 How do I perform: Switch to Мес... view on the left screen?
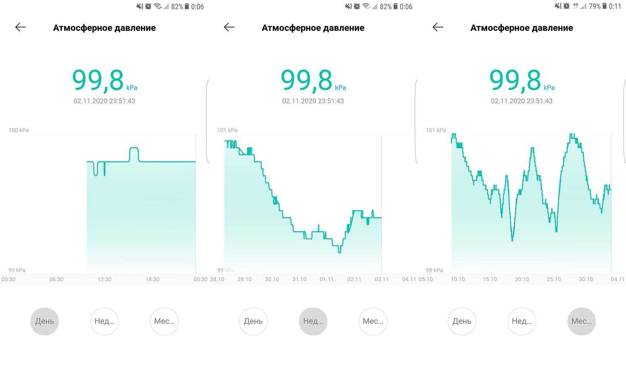[x=164, y=321]
